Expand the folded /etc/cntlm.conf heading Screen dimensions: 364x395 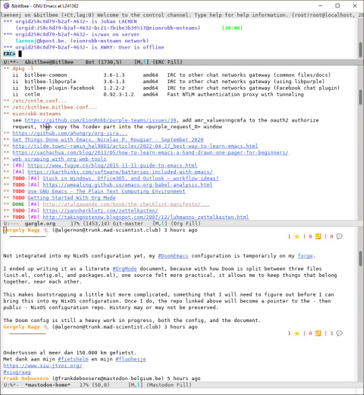click(40, 101)
